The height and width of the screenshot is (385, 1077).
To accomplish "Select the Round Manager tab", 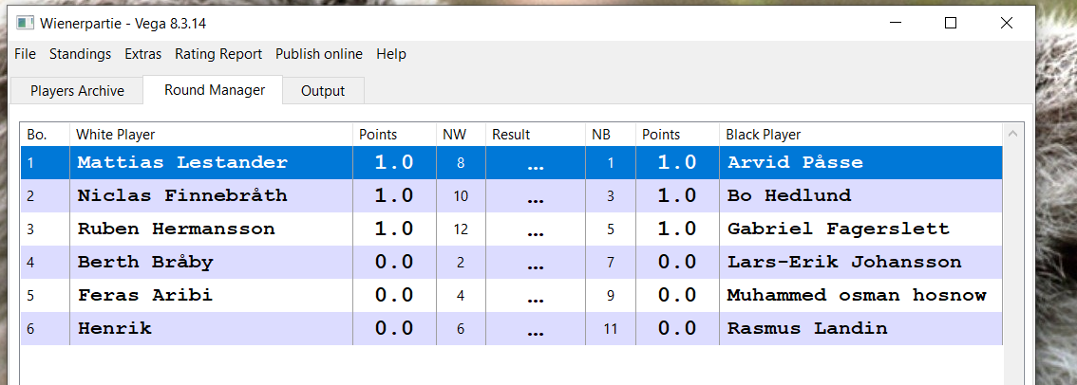I will tap(214, 90).
